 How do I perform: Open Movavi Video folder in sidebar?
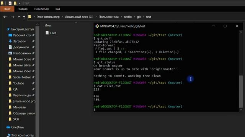22,71
